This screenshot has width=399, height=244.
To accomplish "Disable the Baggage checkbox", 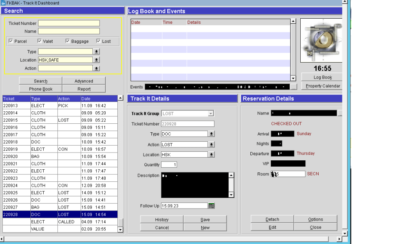I will (x=67, y=41).
